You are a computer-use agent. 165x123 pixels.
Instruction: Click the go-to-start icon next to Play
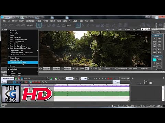[89, 79]
